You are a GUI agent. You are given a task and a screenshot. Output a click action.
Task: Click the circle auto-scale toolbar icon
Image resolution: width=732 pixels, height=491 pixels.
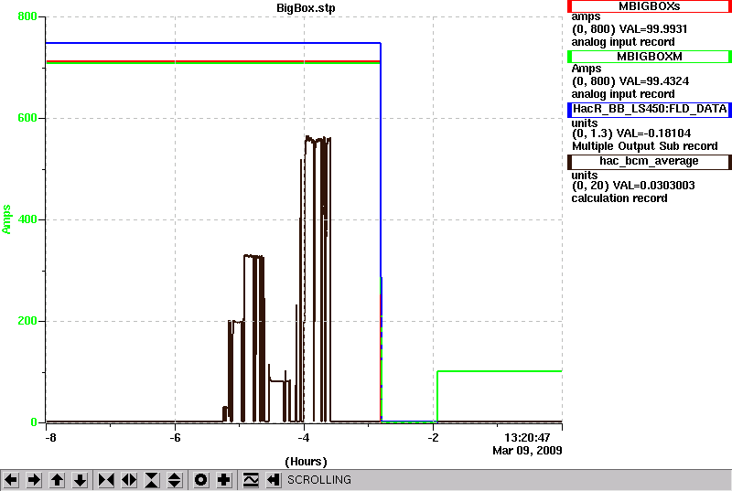200,480
